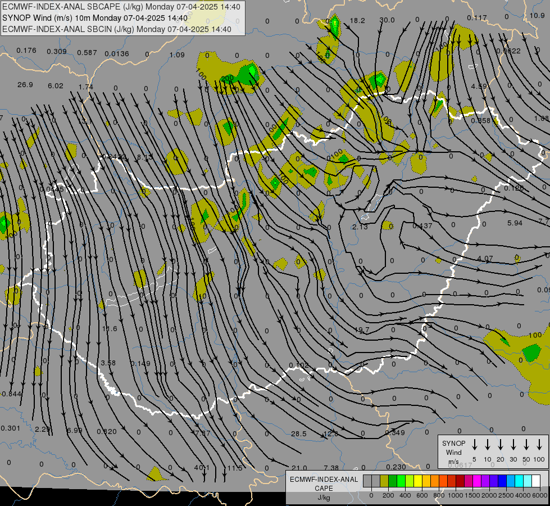The height and width of the screenshot is (506, 550).
Task: Click the '4000' tick label under colour bar
Action: click(x=523, y=495)
